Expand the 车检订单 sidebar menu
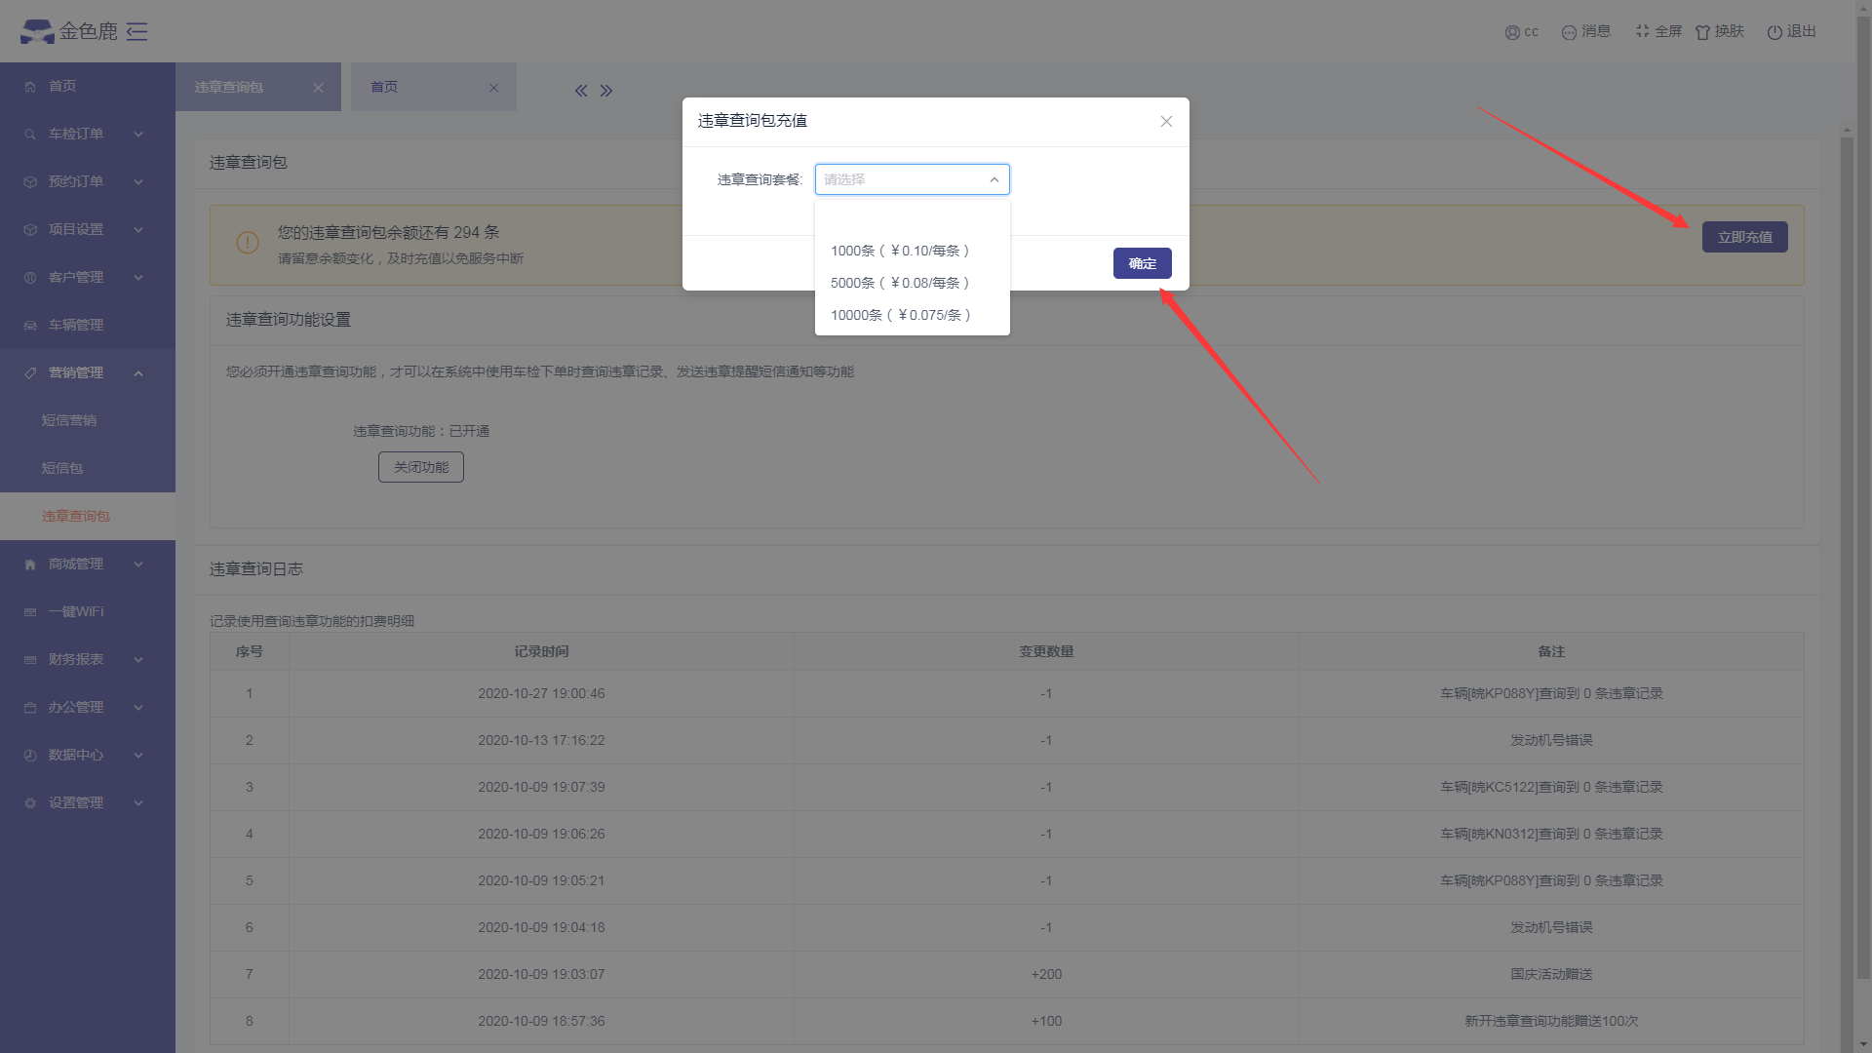 88,134
